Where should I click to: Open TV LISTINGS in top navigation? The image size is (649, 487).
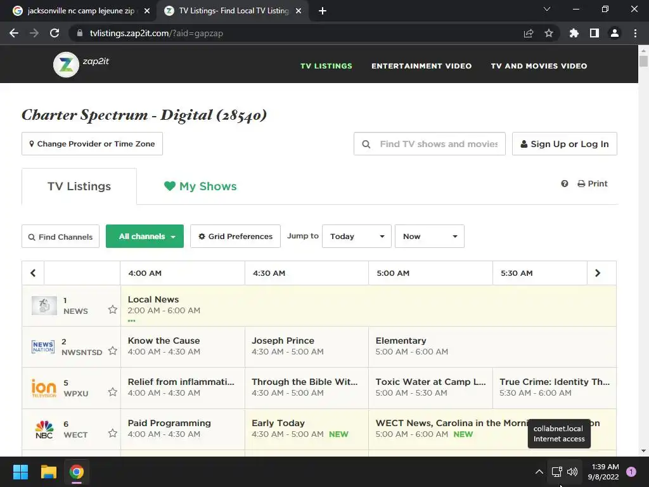pos(326,66)
